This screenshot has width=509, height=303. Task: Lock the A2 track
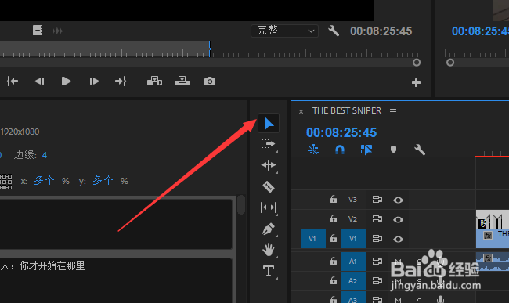(x=334, y=280)
